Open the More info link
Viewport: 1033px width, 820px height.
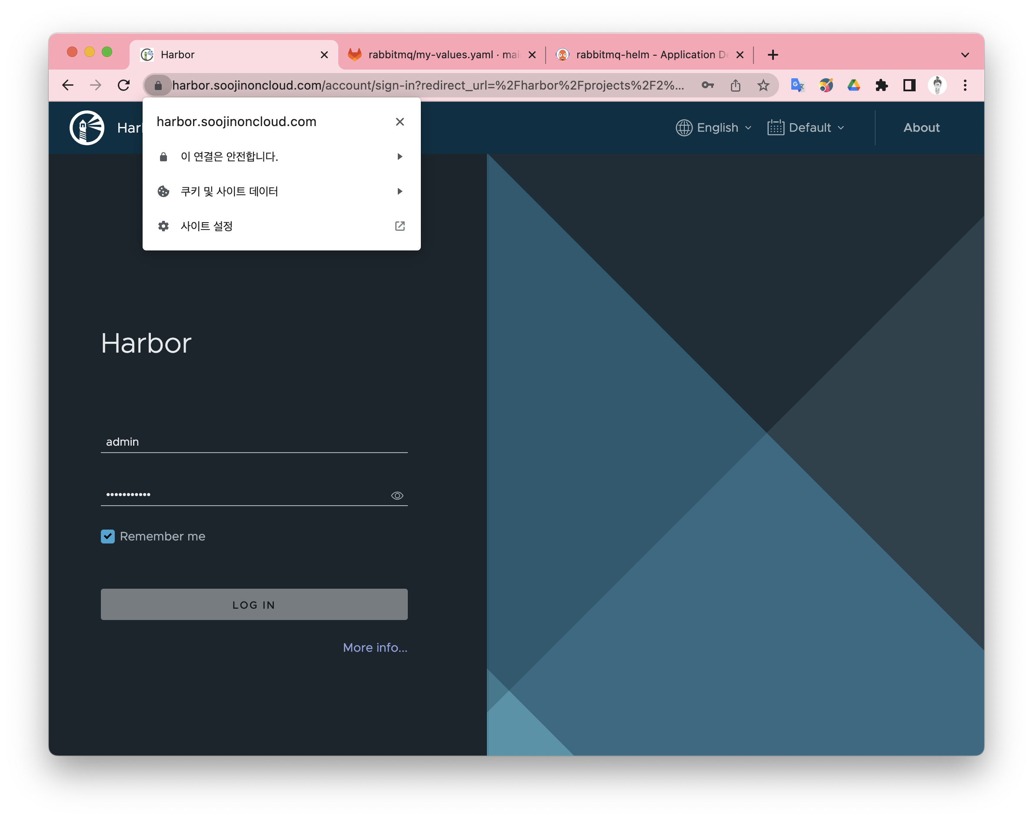375,647
